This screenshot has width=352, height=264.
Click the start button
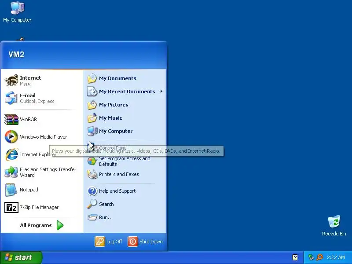[x=21, y=257]
